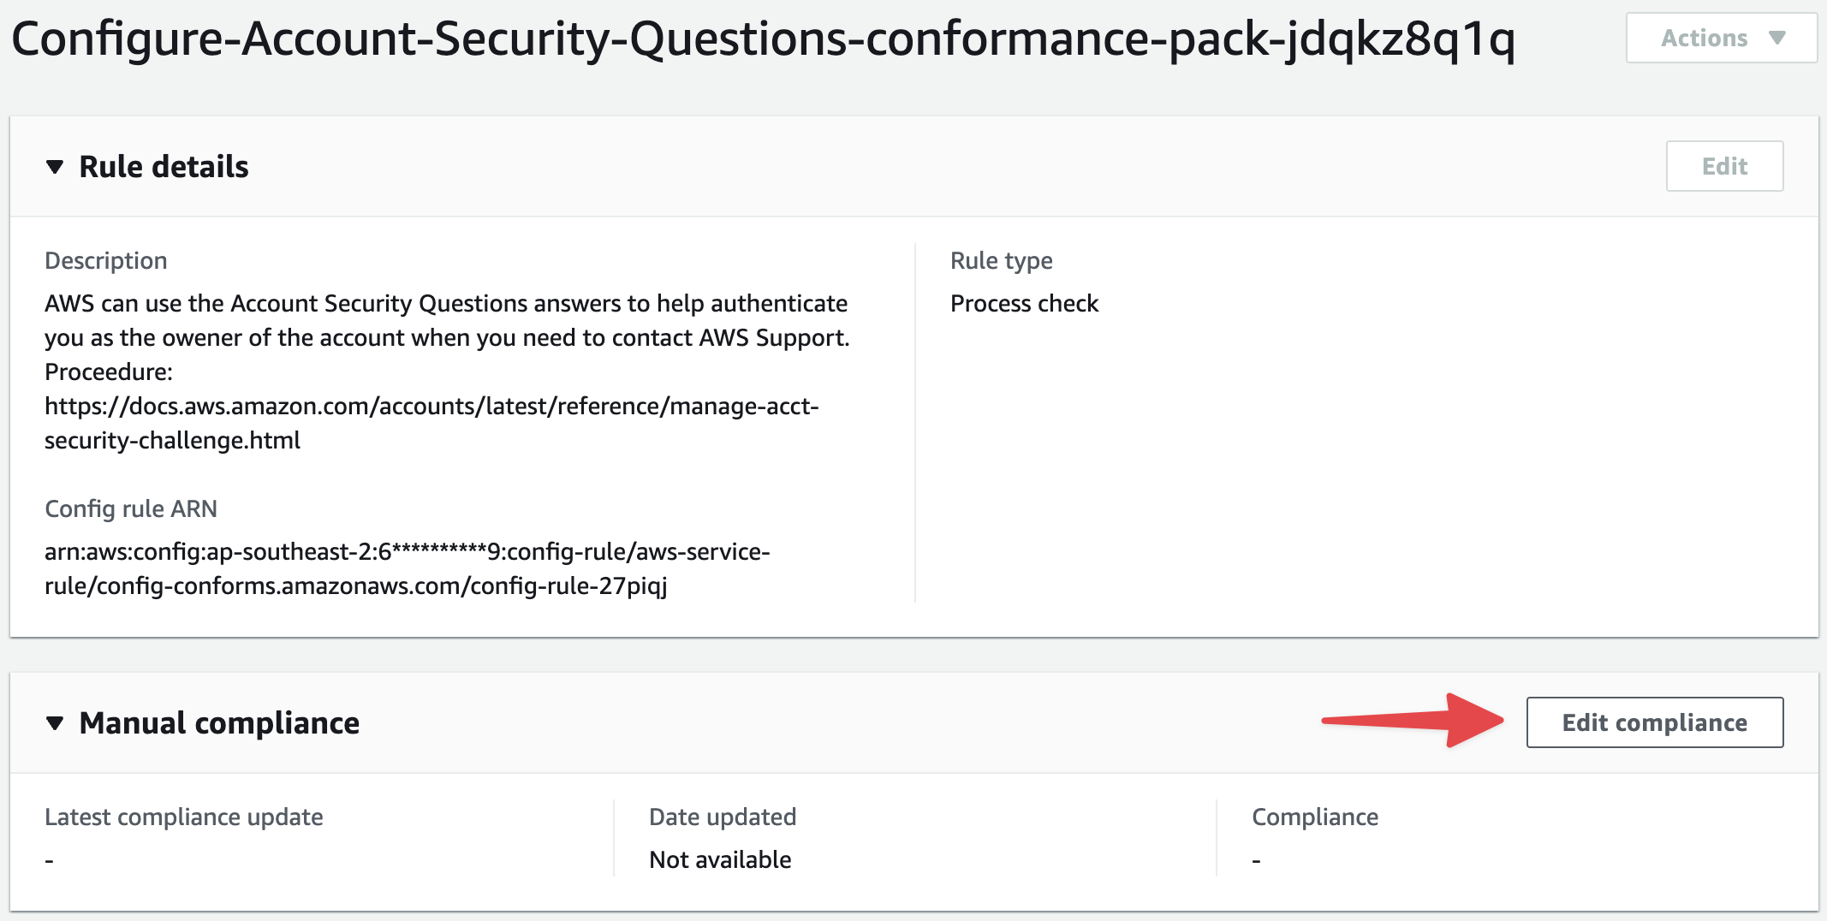Viewport: 1827px width, 921px height.
Task: Click the Description label
Action: (106, 261)
